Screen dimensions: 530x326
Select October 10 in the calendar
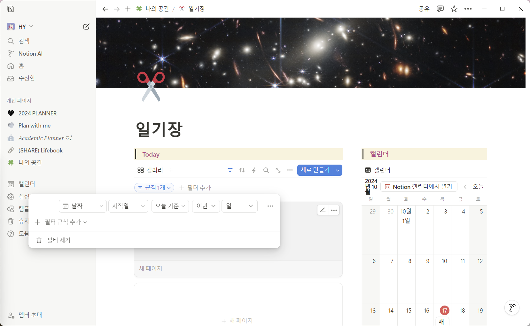(x=444, y=261)
